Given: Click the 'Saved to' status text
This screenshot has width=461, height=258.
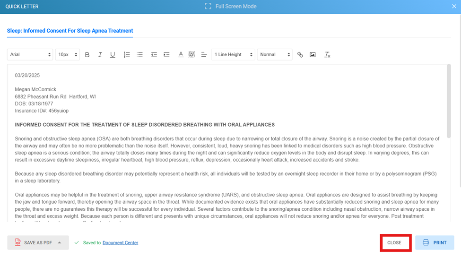Looking at the screenshot, I should pos(92,243).
